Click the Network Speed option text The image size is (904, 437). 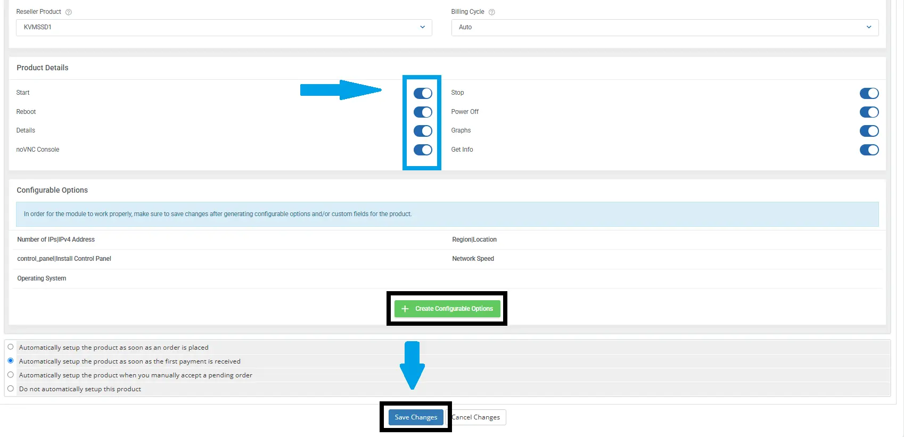(473, 259)
